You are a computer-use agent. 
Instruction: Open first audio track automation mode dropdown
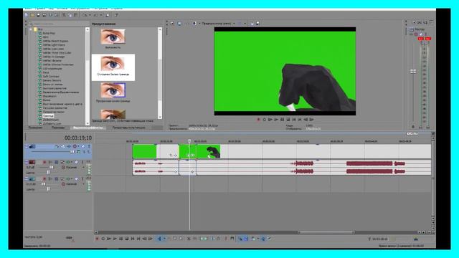pyautogui.click(x=83, y=167)
